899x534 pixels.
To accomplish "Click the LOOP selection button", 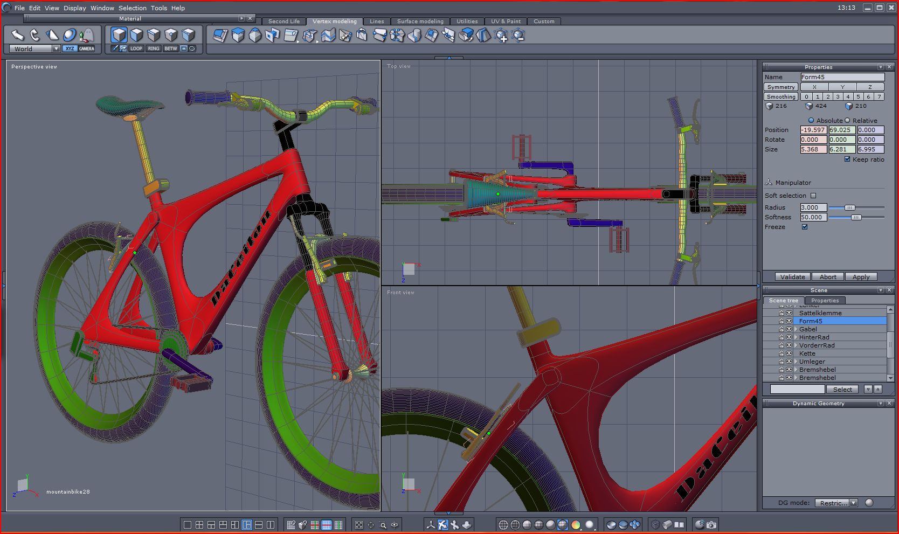I will coord(136,48).
